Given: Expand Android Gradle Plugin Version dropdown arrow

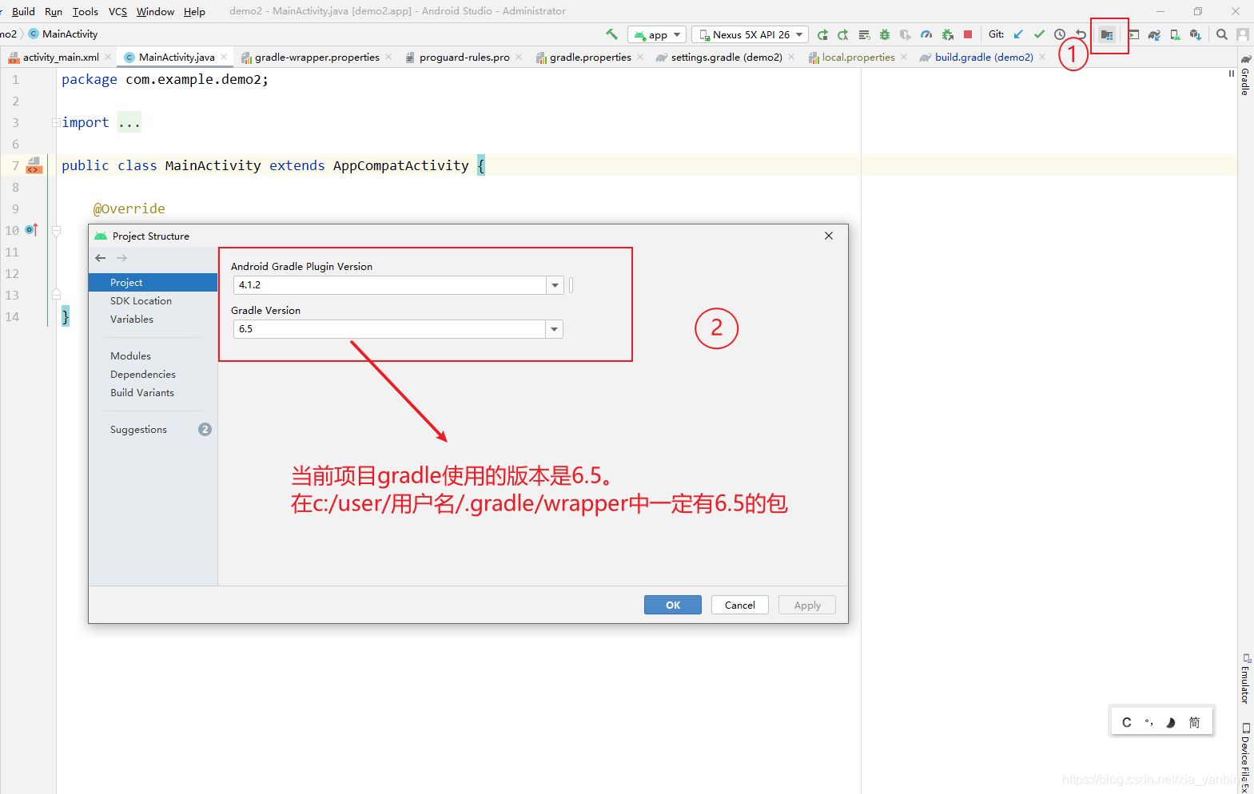Looking at the screenshot, I should pos(555,285).
